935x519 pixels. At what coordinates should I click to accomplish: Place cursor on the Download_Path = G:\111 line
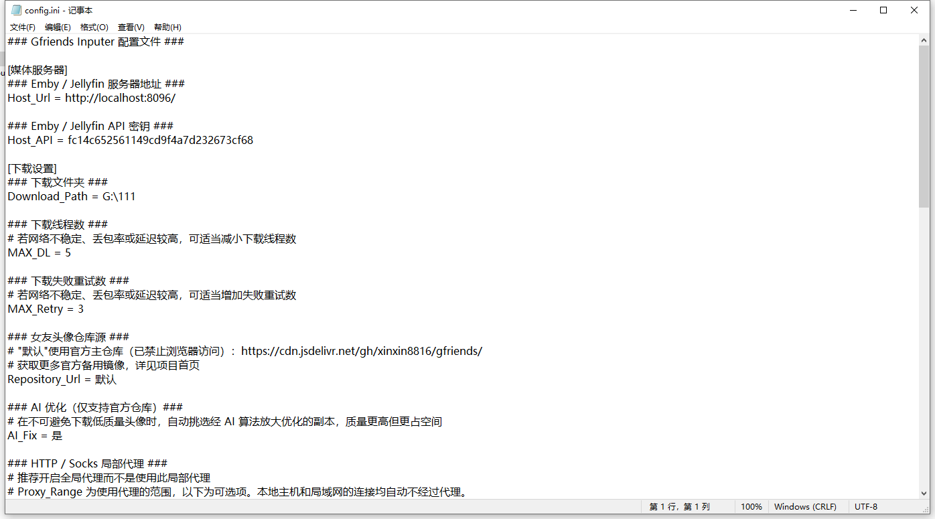[72, 196]
